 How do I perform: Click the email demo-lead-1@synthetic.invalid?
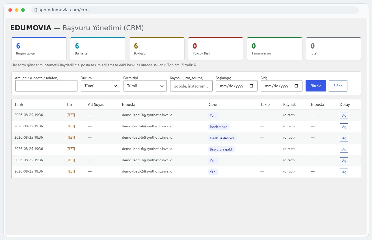(x=147, y=160)
